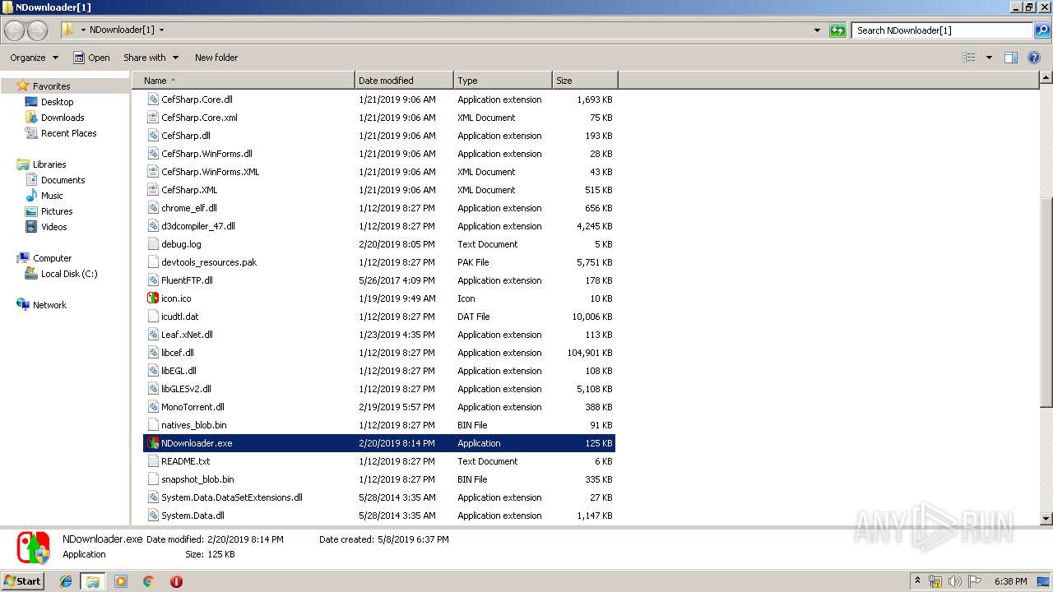
Task: Click the change view icon
Action: (x=969, y=58)
